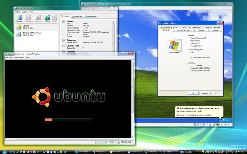The image size is (247, 154).
Task: Switch to the Instantané tab
Action: pyautogui.click(x=77, y=17)
